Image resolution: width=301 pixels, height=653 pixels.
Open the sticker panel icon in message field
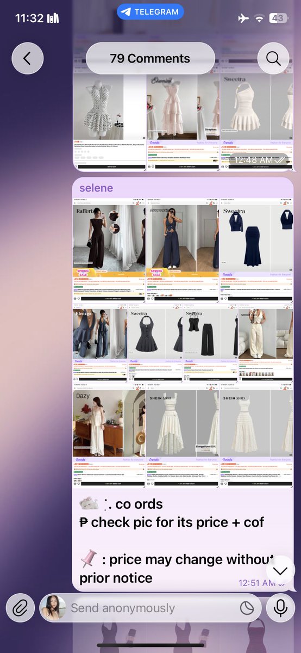(x=247, y=608)
